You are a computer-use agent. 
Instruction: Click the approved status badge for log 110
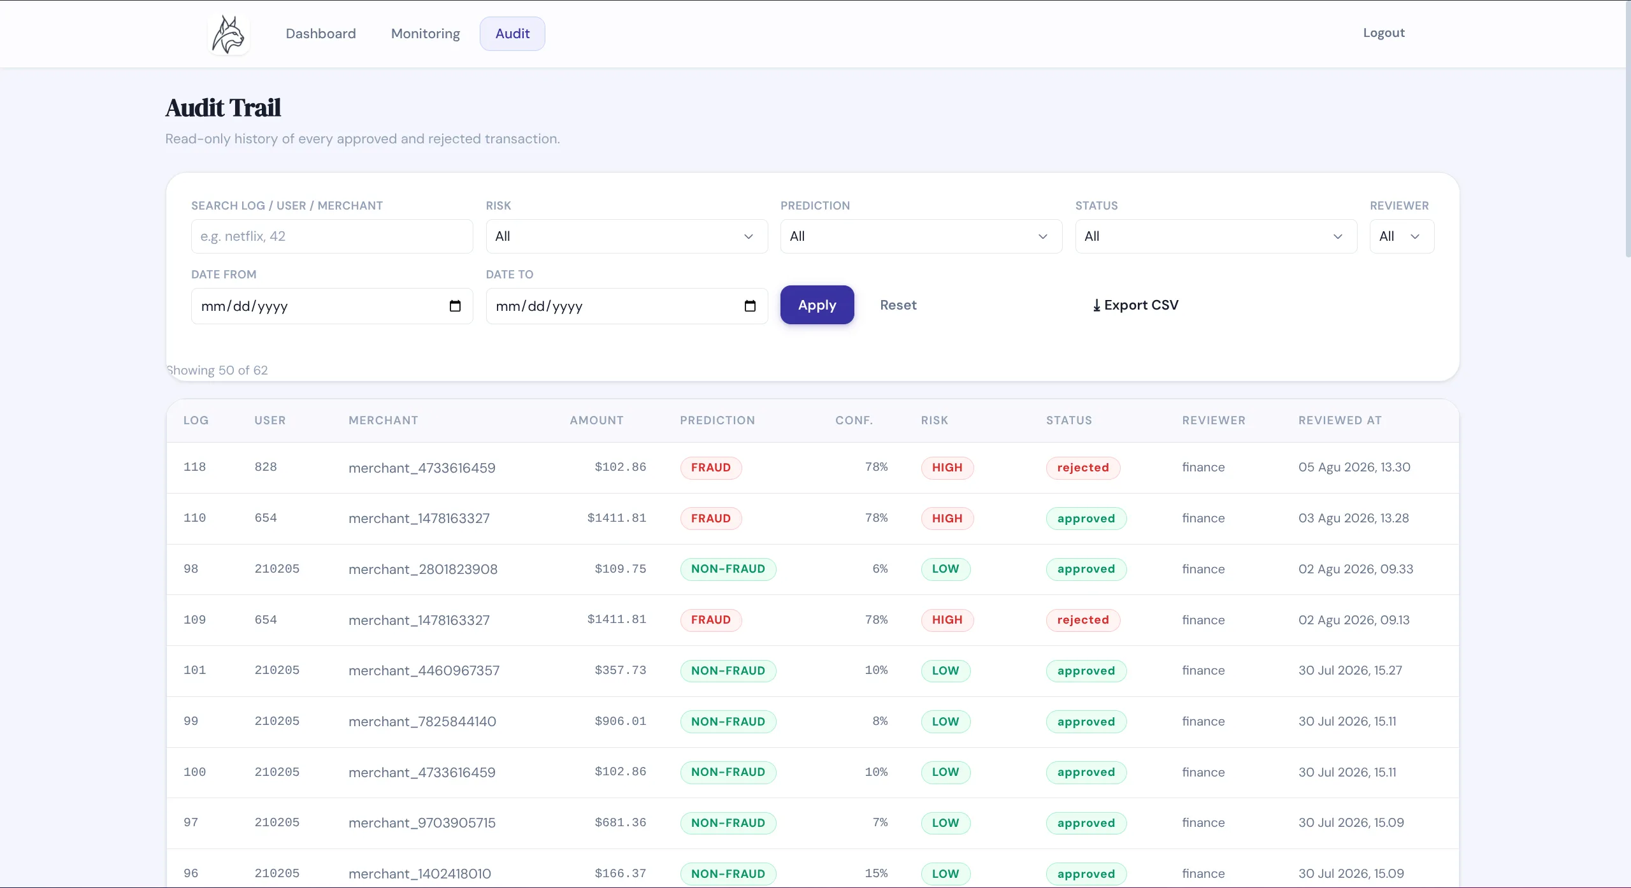point(1086,519)
